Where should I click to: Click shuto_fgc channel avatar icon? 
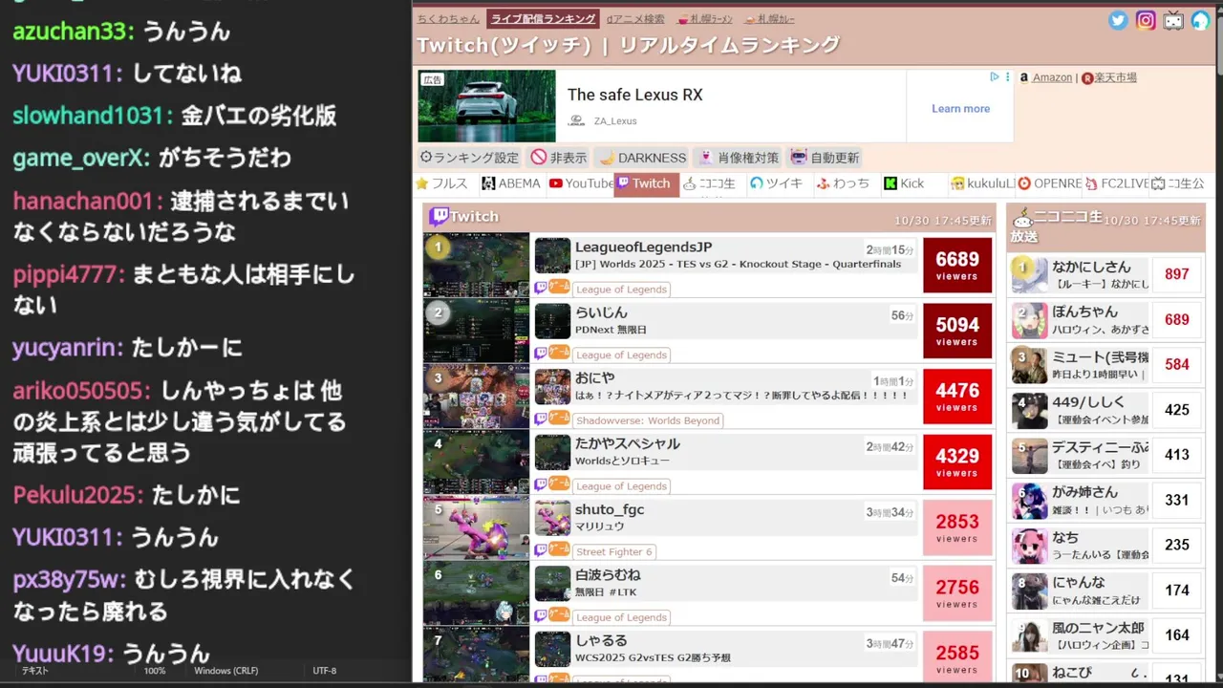point(552,518)
